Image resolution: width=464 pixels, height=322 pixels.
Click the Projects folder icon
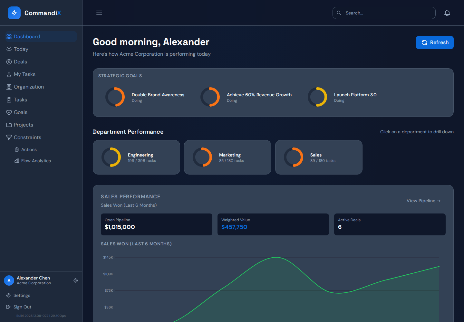pyautogui.click(x=9, y=125)
